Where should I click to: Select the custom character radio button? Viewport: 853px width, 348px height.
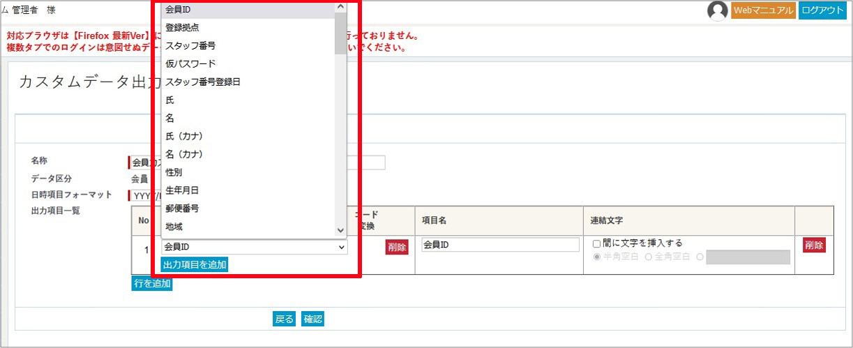(700, 257)
